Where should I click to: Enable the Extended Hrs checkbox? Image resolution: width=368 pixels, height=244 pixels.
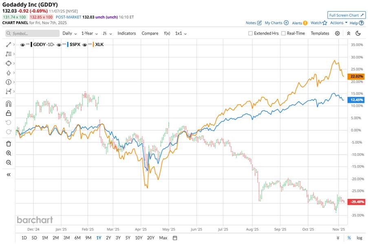pos(251,33)
